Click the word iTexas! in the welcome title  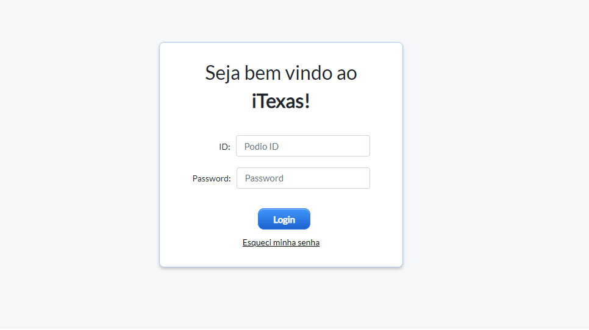click(x=281, y=101)
